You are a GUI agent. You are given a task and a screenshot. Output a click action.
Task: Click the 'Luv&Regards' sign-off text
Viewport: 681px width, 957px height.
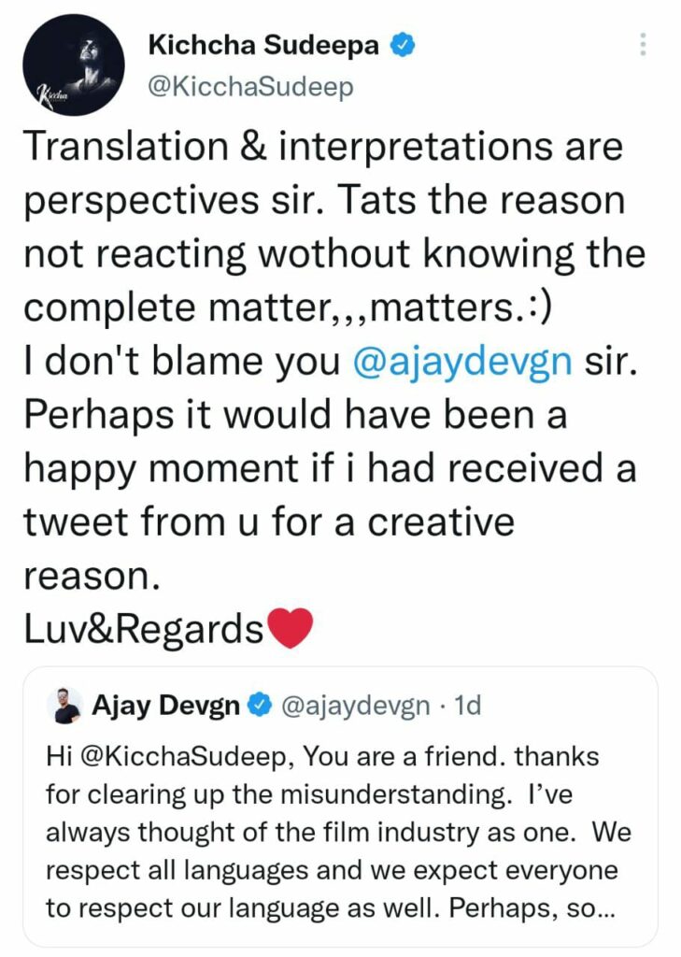(x=144, y=629)
